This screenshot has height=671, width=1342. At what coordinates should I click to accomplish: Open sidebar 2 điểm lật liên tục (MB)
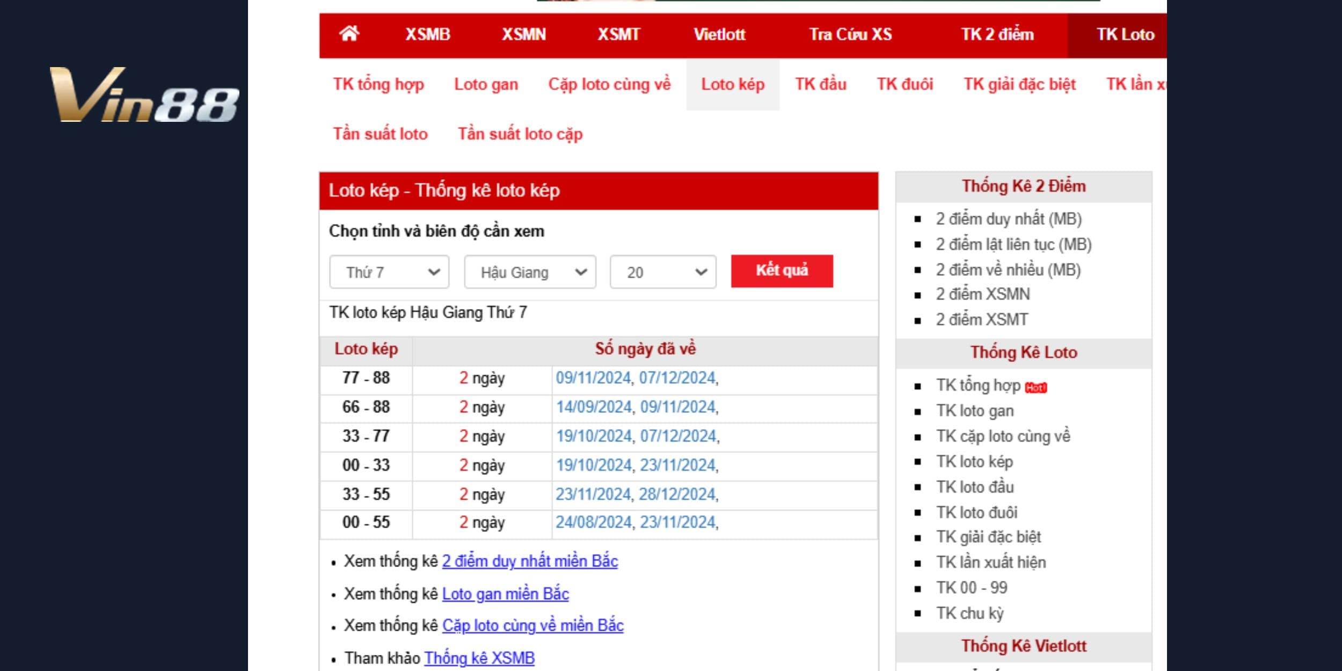pos(1013,245)
